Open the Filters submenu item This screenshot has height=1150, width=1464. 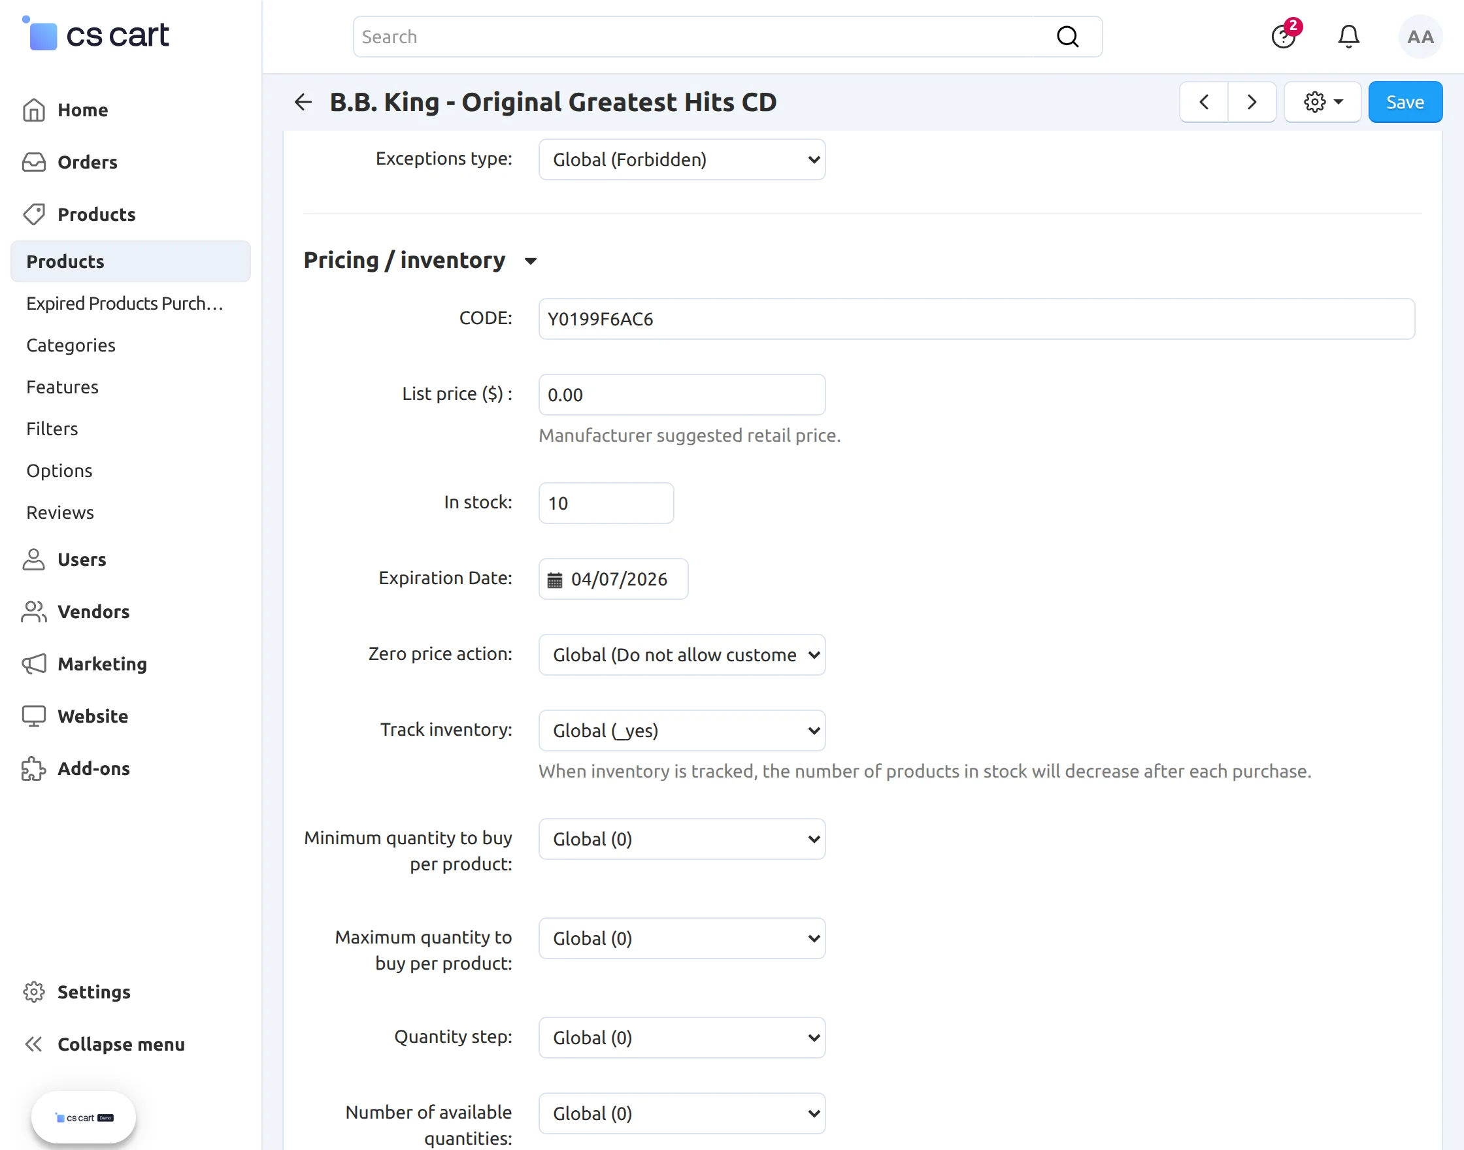(52, 429)
